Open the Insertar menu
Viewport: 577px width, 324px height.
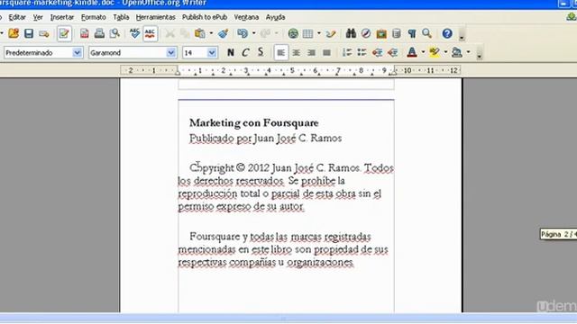tap(62, 17)
